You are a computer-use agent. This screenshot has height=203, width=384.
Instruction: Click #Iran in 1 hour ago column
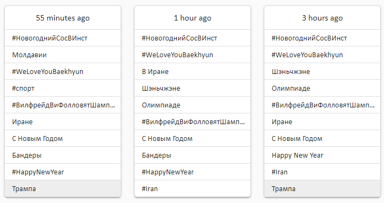[x=193, y=188]
